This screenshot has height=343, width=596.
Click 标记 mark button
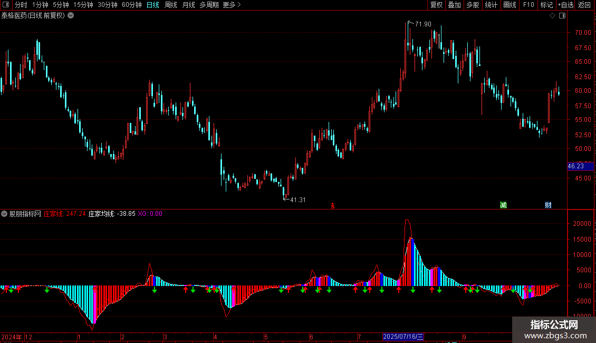546,5
